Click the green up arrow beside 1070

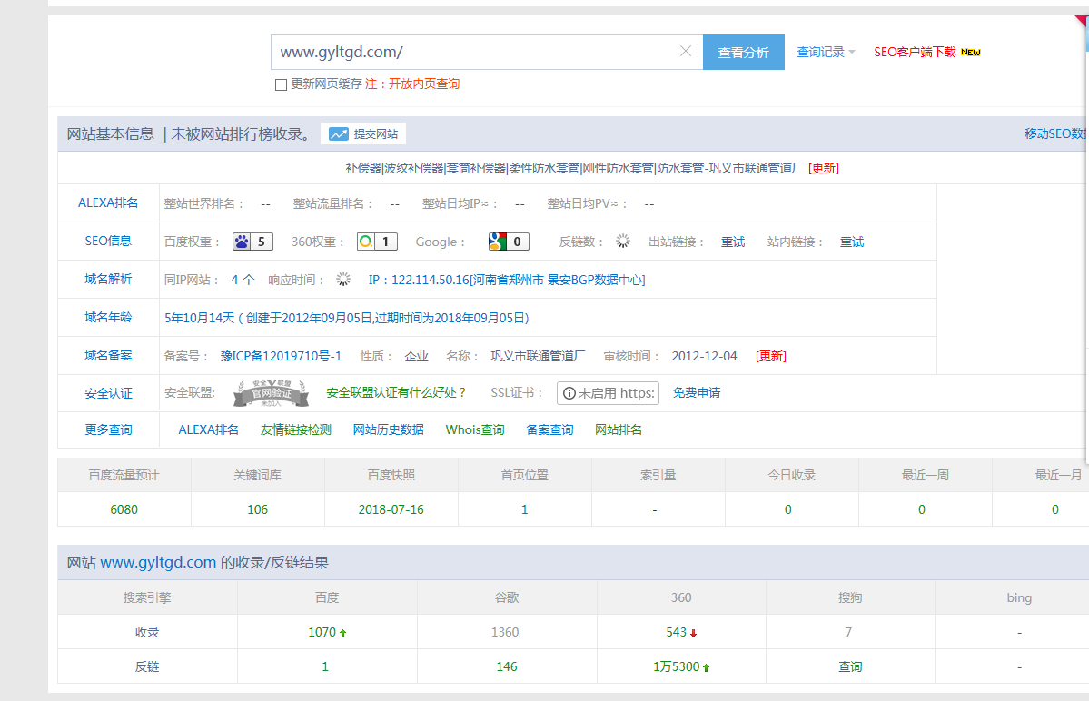pyautogui.click(x=342, y=633)
